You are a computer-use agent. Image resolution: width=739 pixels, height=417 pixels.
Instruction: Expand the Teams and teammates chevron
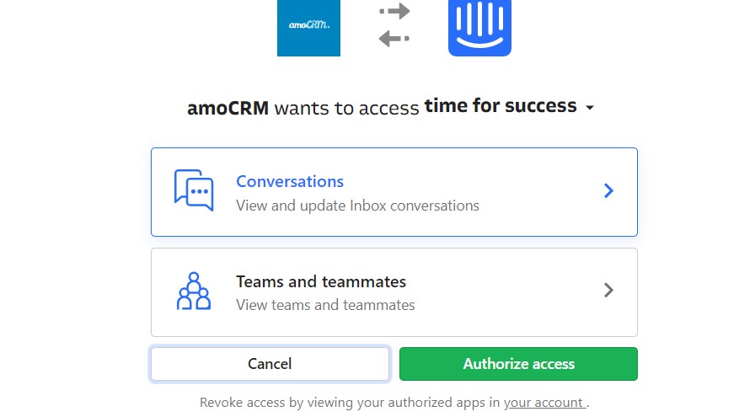(609, 291)
